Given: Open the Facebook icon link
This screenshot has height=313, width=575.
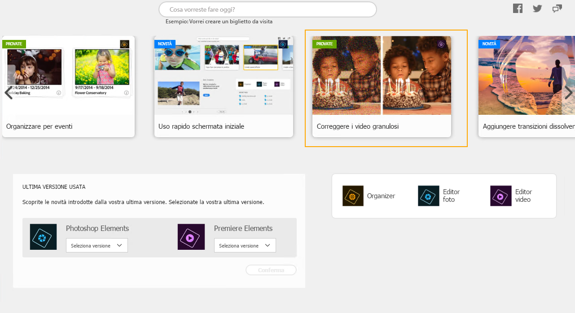Looking at the screenshot, I should click(x=518, y=8).
